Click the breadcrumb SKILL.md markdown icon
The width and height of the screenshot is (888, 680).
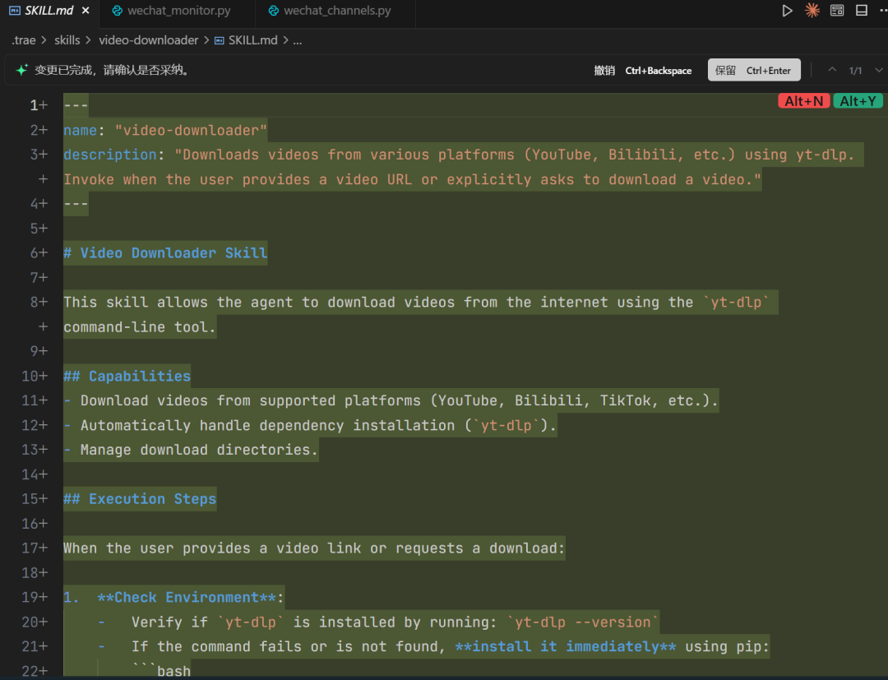[x=220, y=40]
